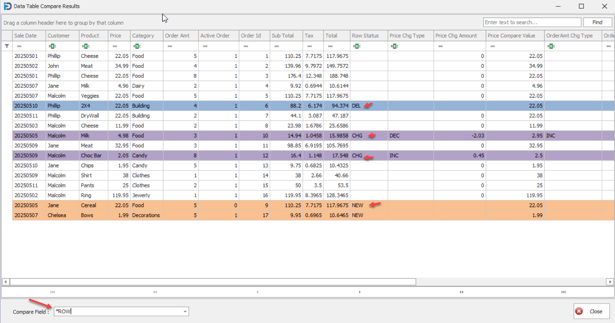Click the red X icon inside the Close button
615x323 pixels.
point(579,311)
